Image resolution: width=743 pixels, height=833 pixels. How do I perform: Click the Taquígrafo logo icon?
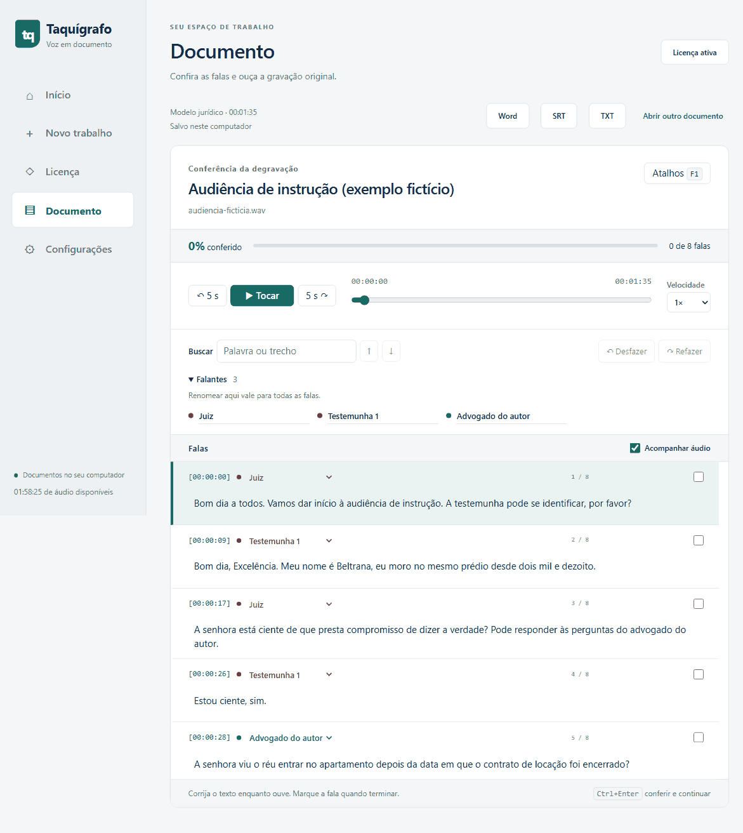(27, 34)
